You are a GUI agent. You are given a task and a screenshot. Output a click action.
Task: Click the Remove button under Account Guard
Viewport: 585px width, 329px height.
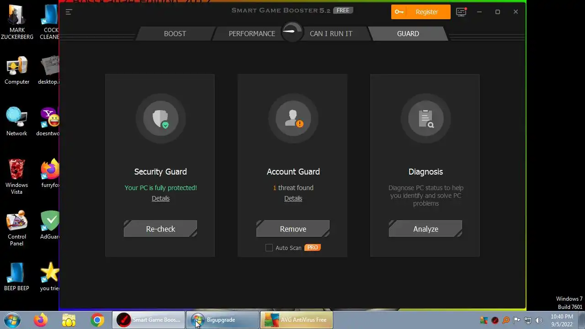point(293,229)
